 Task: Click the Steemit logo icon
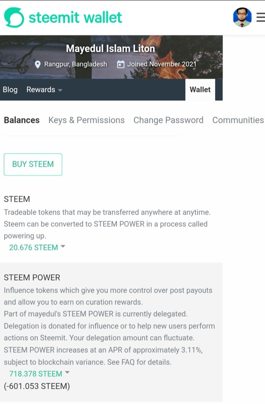[x=14, y=17]
